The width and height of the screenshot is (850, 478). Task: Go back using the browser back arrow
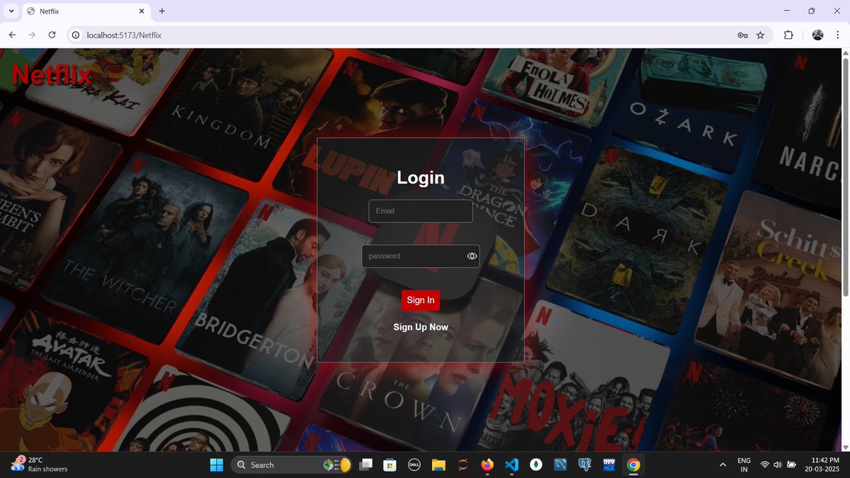tap(12, 35)
